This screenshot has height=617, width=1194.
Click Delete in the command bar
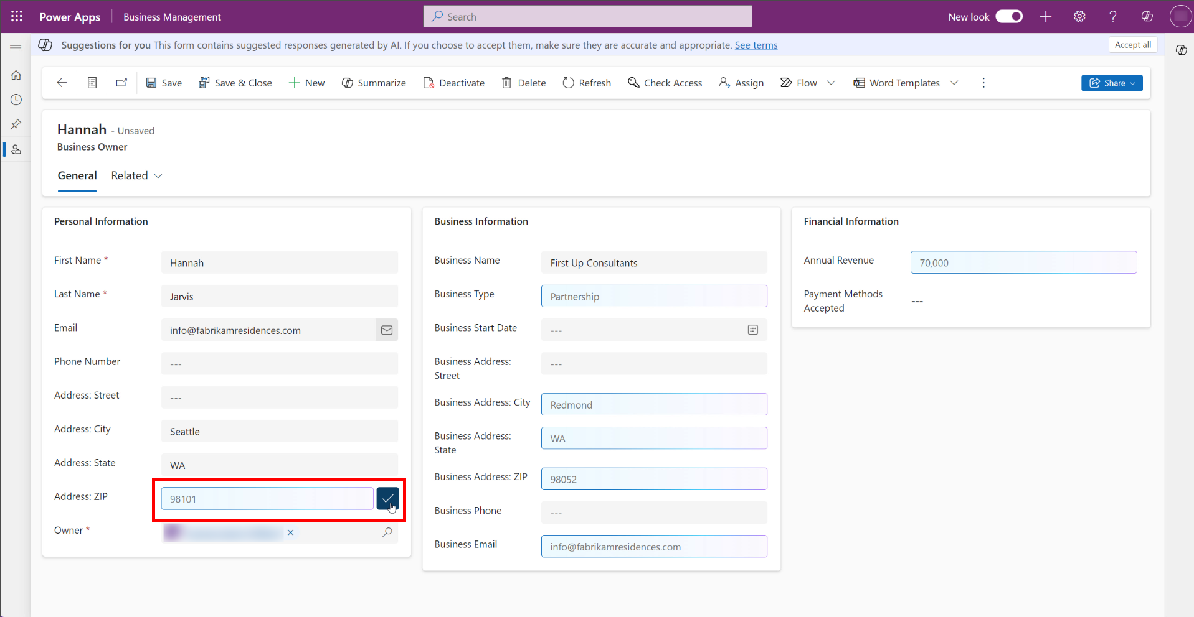(524, 83)
